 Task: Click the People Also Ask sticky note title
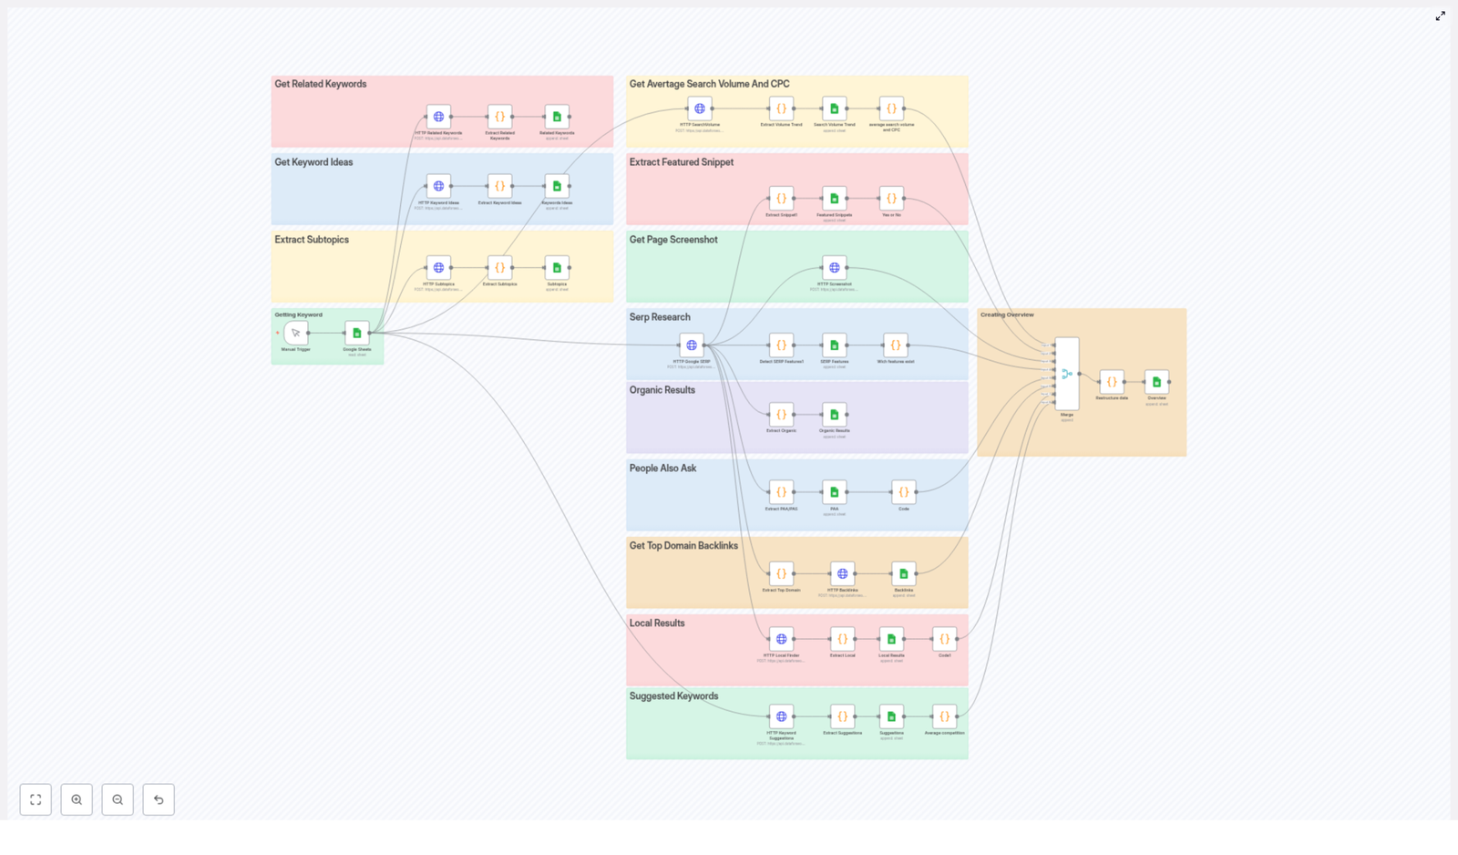pyautogui.click(x=662, y=469)
